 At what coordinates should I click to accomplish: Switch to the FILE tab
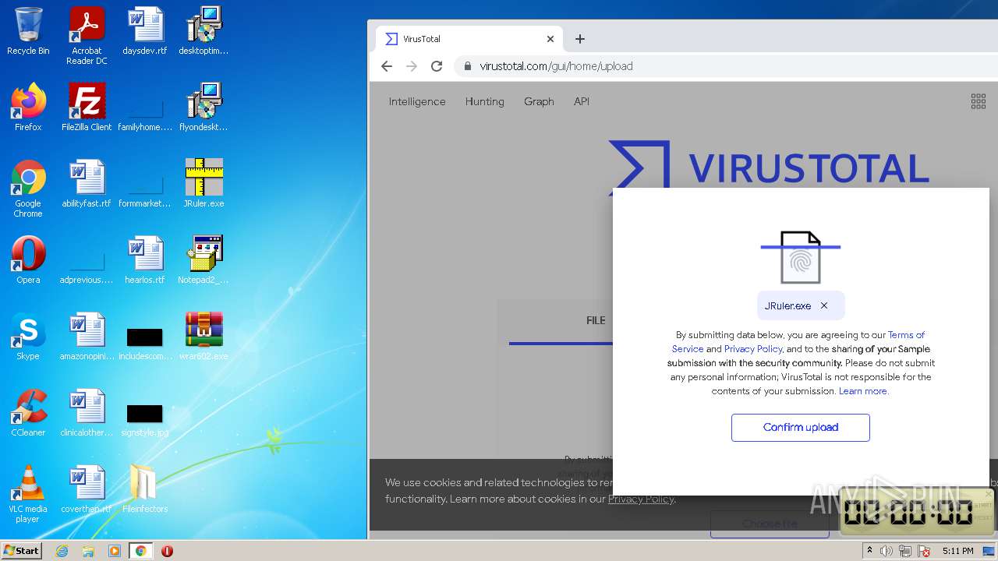click(596, 320)
